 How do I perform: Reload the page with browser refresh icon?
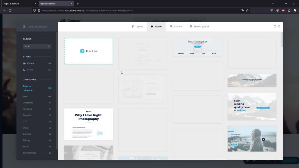click(x=10, y=11)
